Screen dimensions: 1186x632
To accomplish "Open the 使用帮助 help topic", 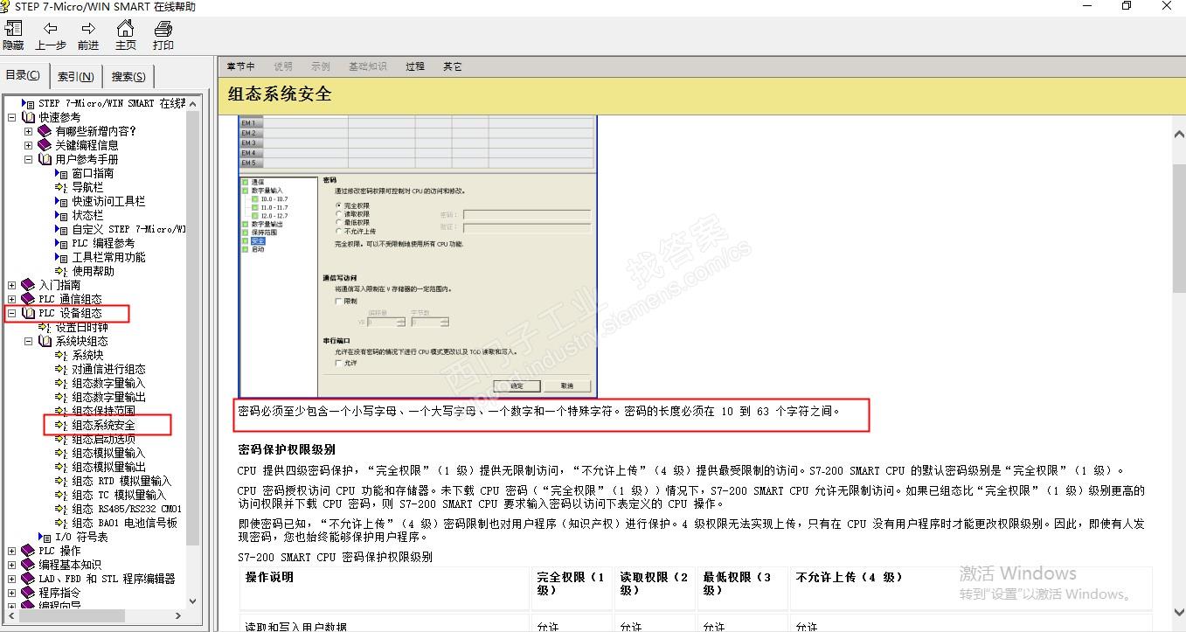I will pyautogui.click(x=93, y=271).
